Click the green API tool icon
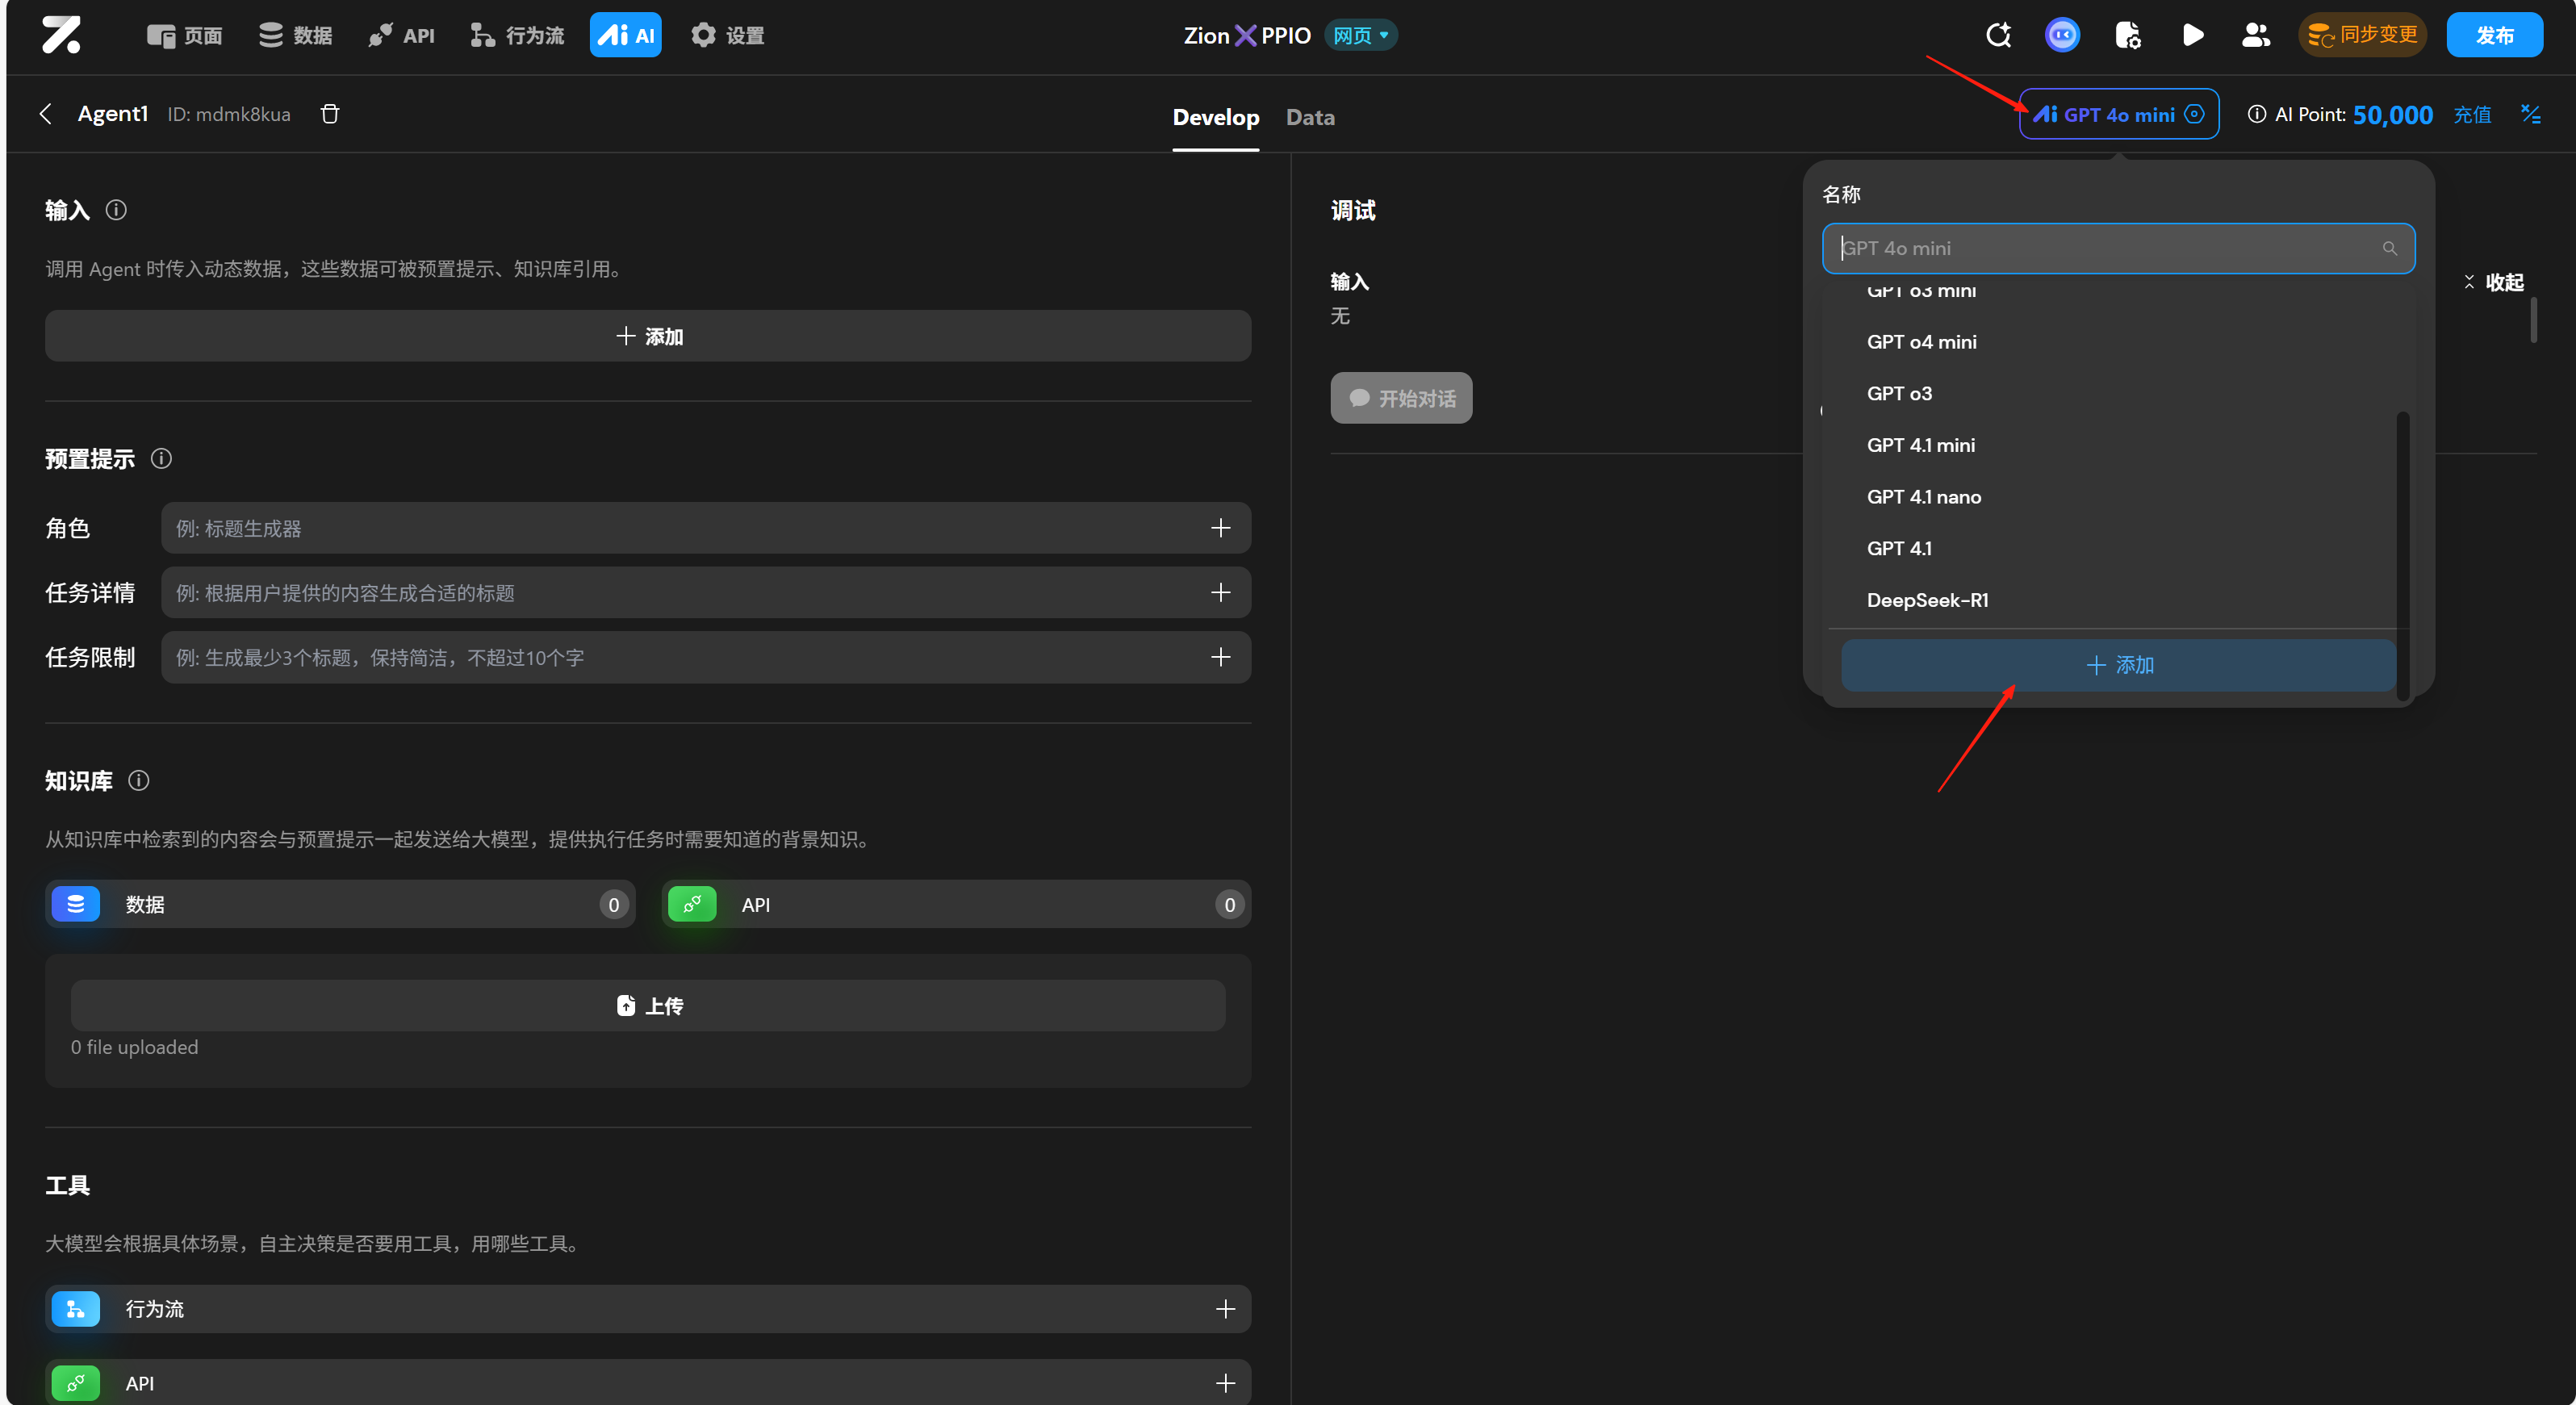Viewport: 2576px width, 1405px height. pos(76,1383)
